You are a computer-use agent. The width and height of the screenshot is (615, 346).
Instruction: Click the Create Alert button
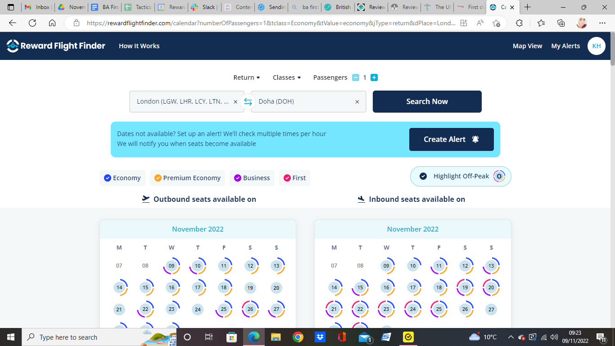click(x=451, y=139)
